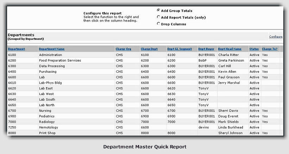This screenshot has height=154, width=289.
Task: Click the Dept GL Segment column heading
Action: coord(180,49)
